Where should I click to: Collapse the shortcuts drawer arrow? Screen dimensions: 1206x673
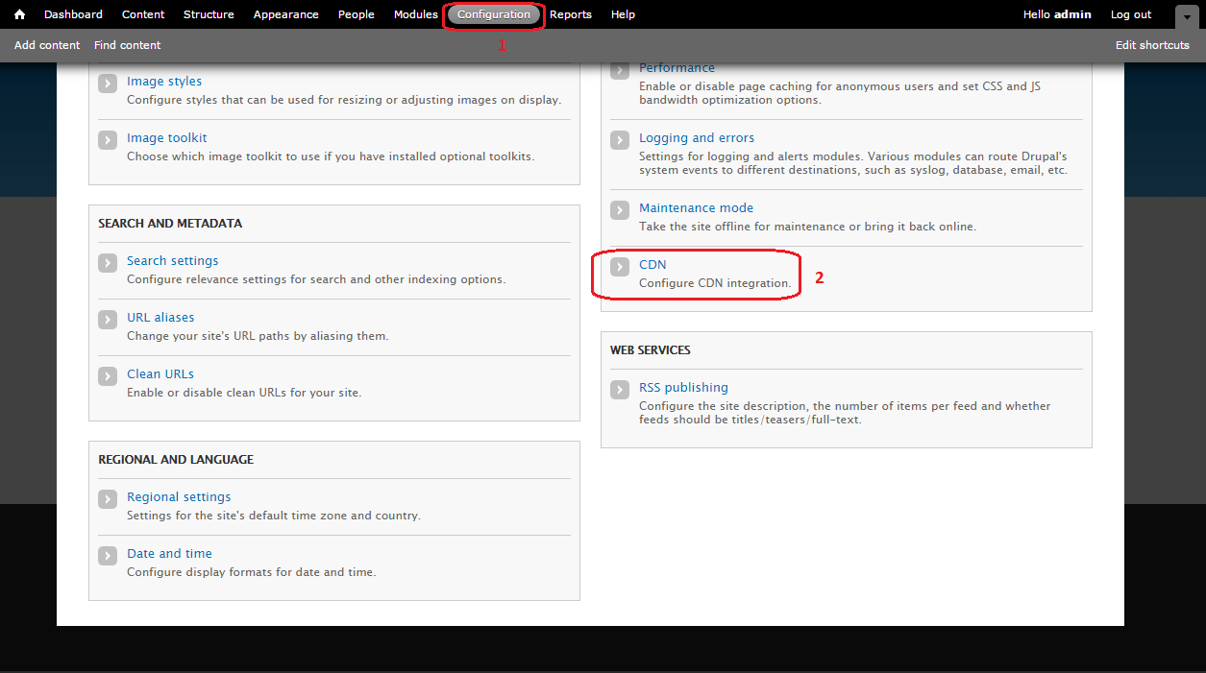pos(1187,16)
